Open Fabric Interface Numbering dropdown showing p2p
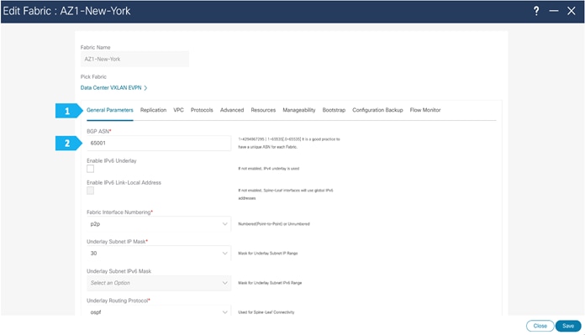 (x=159, y=224)
